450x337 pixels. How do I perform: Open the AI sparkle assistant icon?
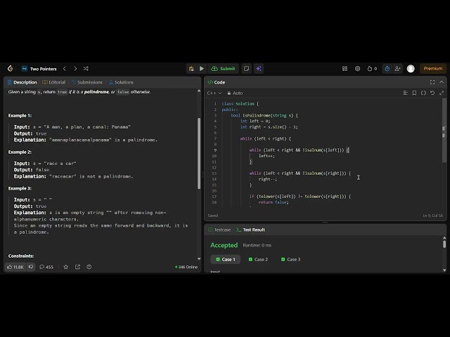[259, 69]
